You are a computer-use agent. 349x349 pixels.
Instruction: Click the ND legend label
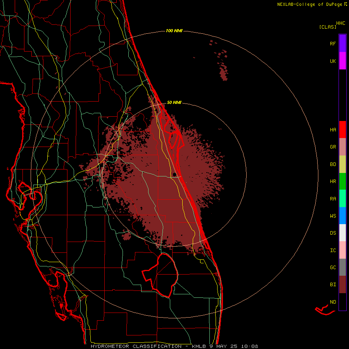pos(333,302)
